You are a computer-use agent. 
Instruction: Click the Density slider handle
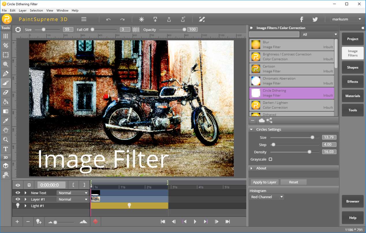coord(309,152)
